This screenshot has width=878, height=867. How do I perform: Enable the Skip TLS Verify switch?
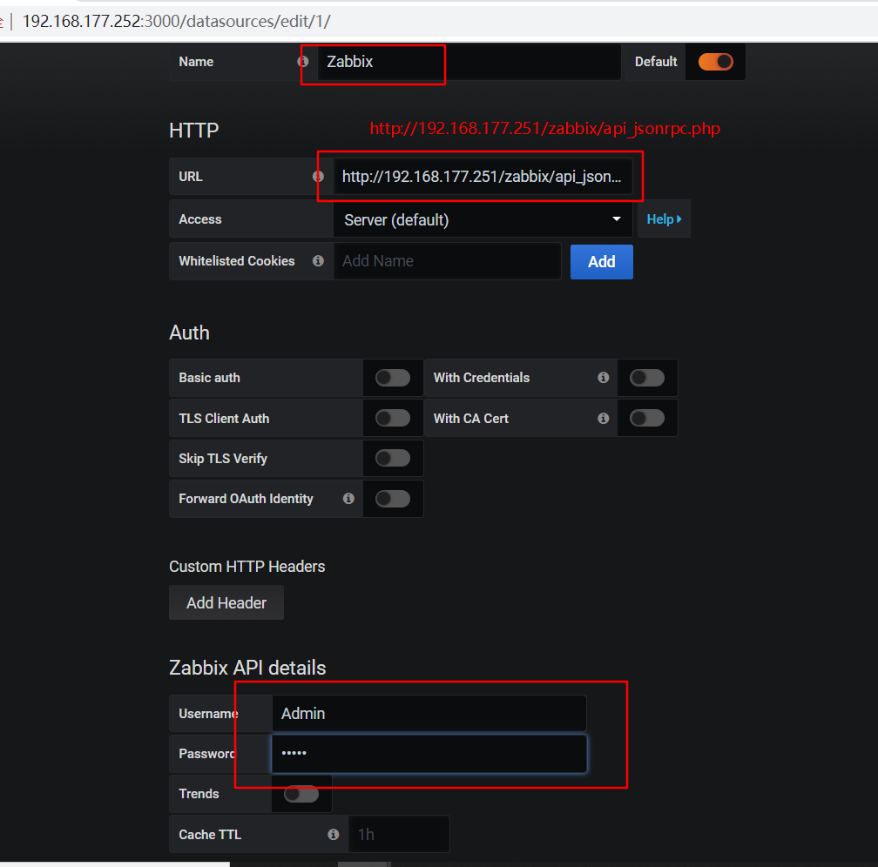(x=393, y=459)
